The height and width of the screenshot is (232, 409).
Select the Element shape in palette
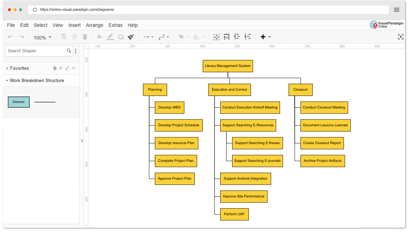tap(19, 102)
